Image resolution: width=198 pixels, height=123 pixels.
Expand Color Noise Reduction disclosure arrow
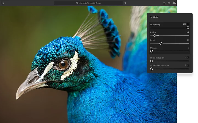188,65
